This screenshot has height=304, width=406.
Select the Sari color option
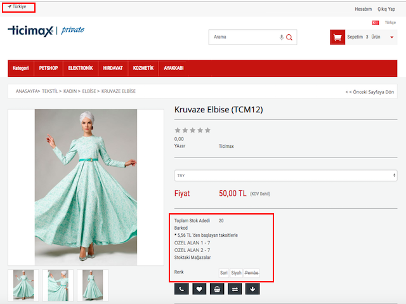point(223,273)
